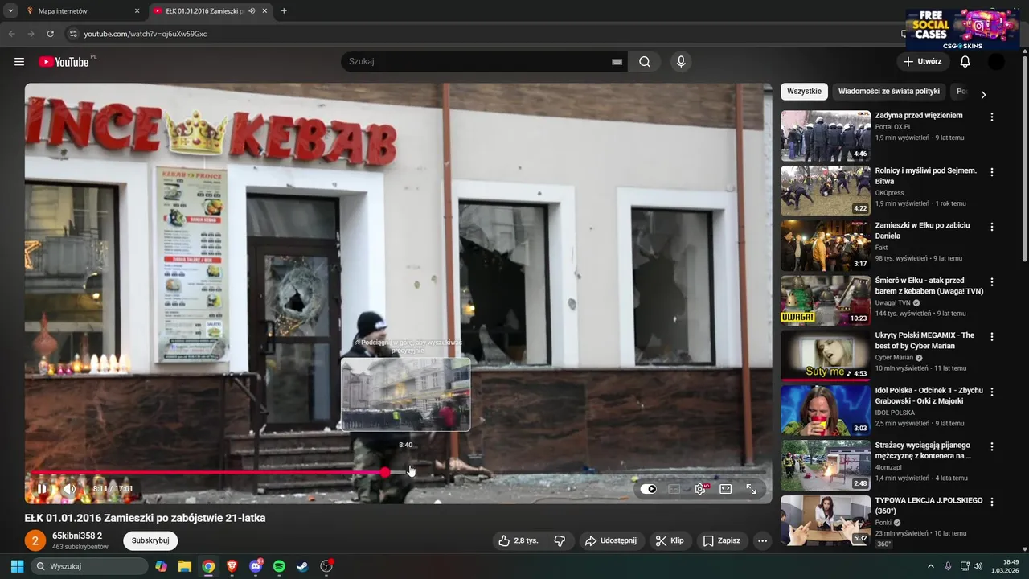Click the search magnifier button
The width and height of the screenshot is (1029, 579).
[x=645, y=62]
